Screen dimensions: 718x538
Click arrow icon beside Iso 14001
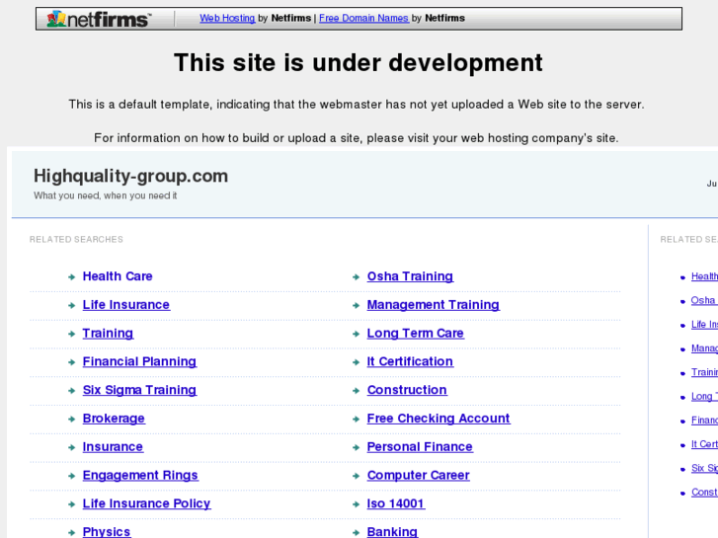[356, 503]
